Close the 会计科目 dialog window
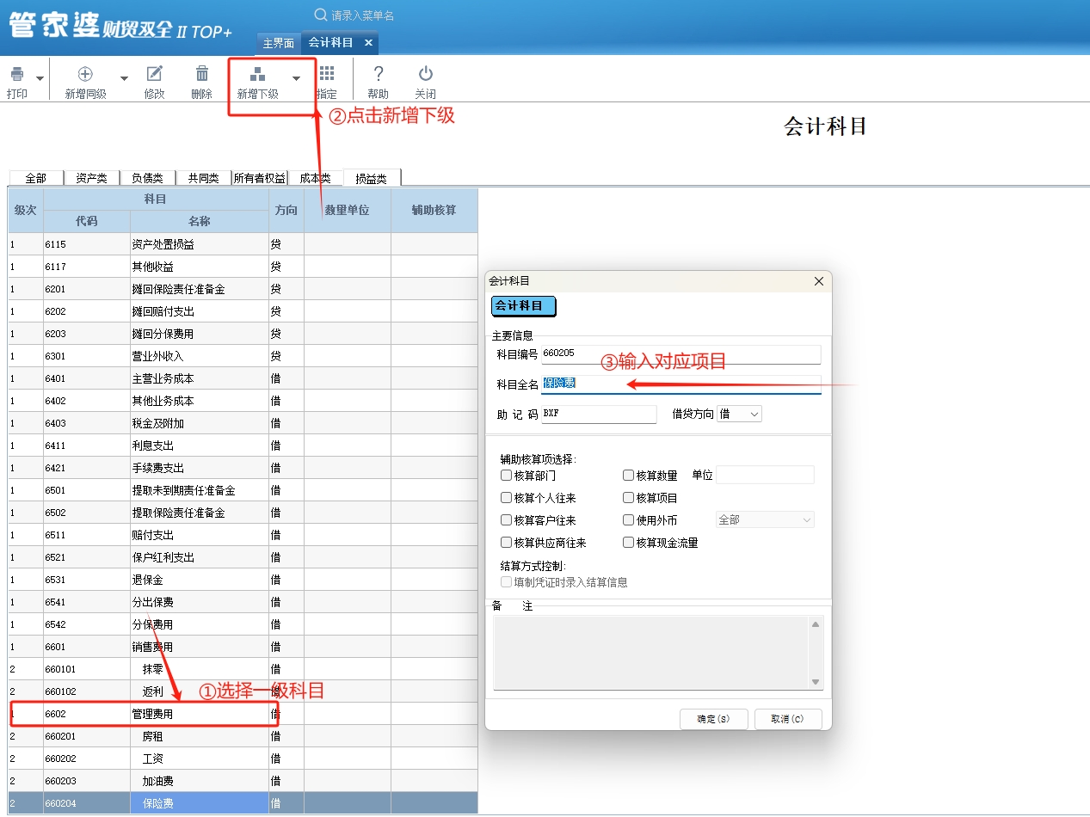Image resolution: width=1090 pixels, height=817 pixels. [819, 281]
